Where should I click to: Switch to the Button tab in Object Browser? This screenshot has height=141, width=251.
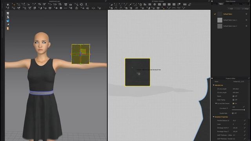(x=227, y=4)
